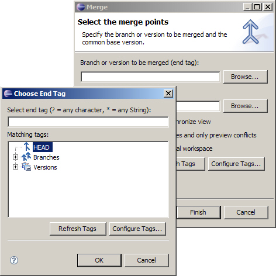Expand the Branches tree node
The height and width of the screenshot is (276, 276).
coord(15,157)
